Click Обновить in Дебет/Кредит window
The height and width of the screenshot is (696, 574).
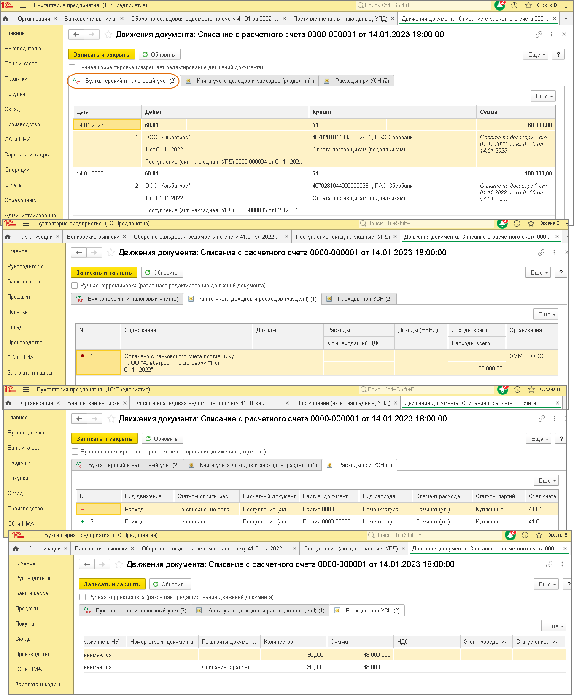click(159, 54)
